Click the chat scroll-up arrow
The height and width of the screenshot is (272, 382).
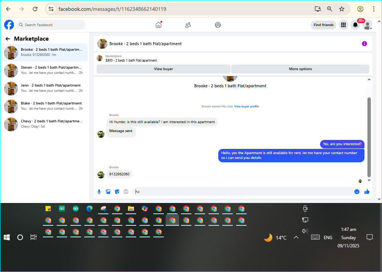pyautogui.click(x=369, y=79)
